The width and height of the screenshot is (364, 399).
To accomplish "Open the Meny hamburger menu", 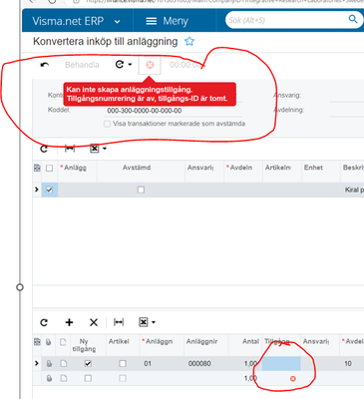I will click(x=167, y=21).
